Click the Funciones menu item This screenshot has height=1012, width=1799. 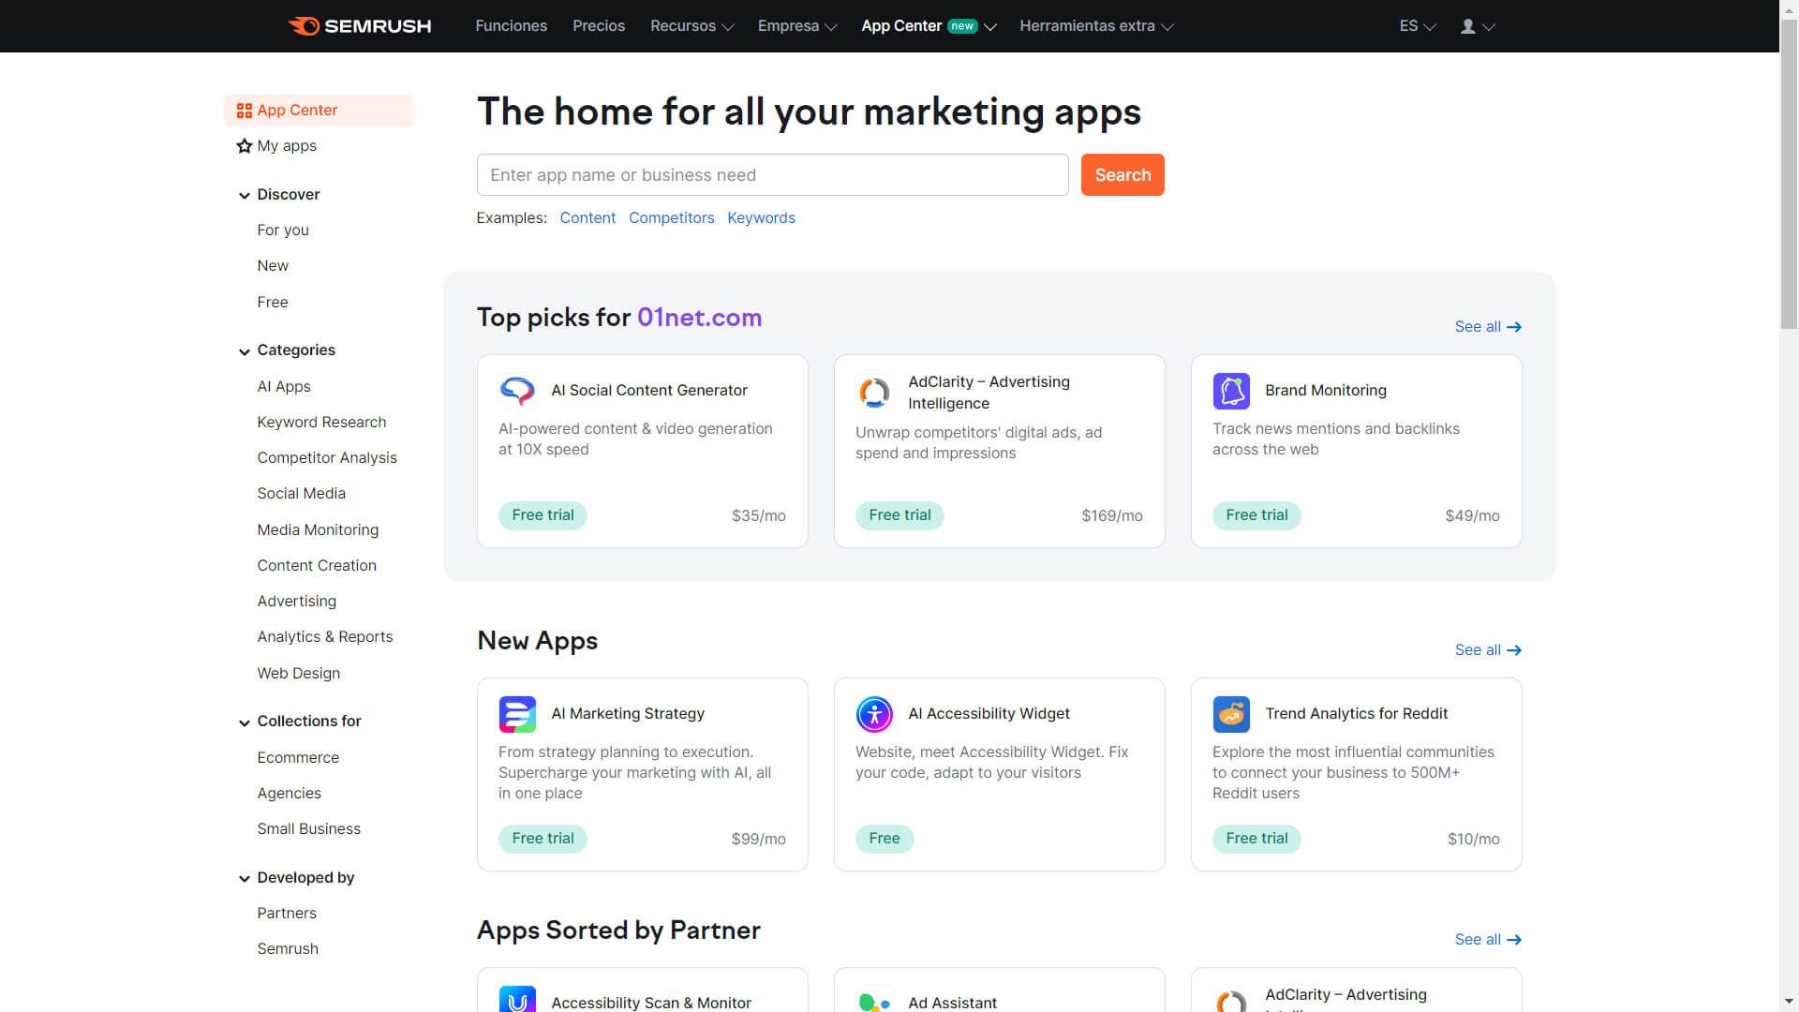pos(512,26)
